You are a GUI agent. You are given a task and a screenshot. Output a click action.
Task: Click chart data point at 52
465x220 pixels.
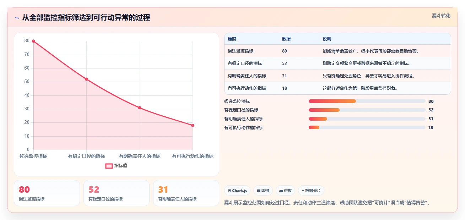coord(86,79)
